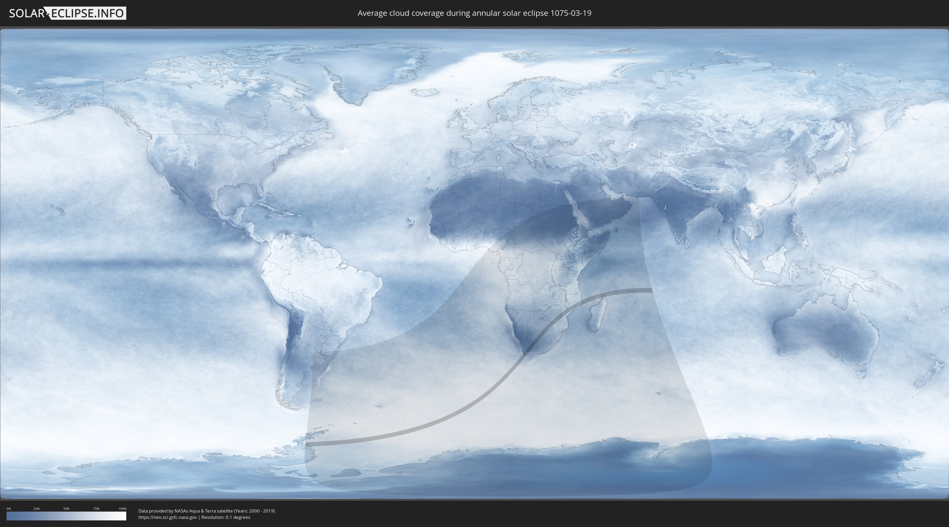Click the cloud coverage gradient color bar
The image size is (949, 527).
(x=66, y=516)
